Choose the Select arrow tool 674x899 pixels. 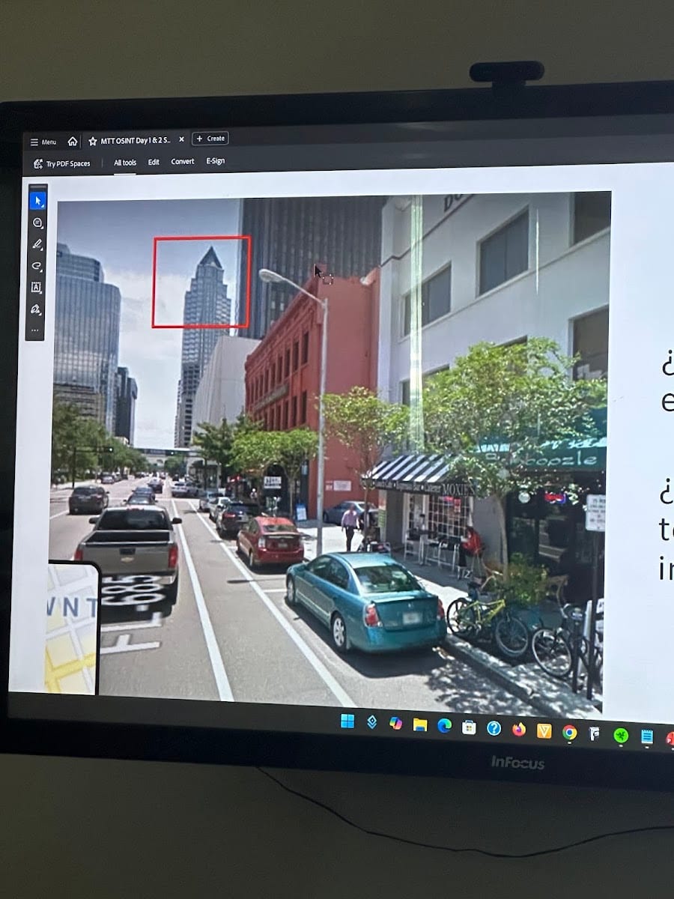click(x=37, y=201)
